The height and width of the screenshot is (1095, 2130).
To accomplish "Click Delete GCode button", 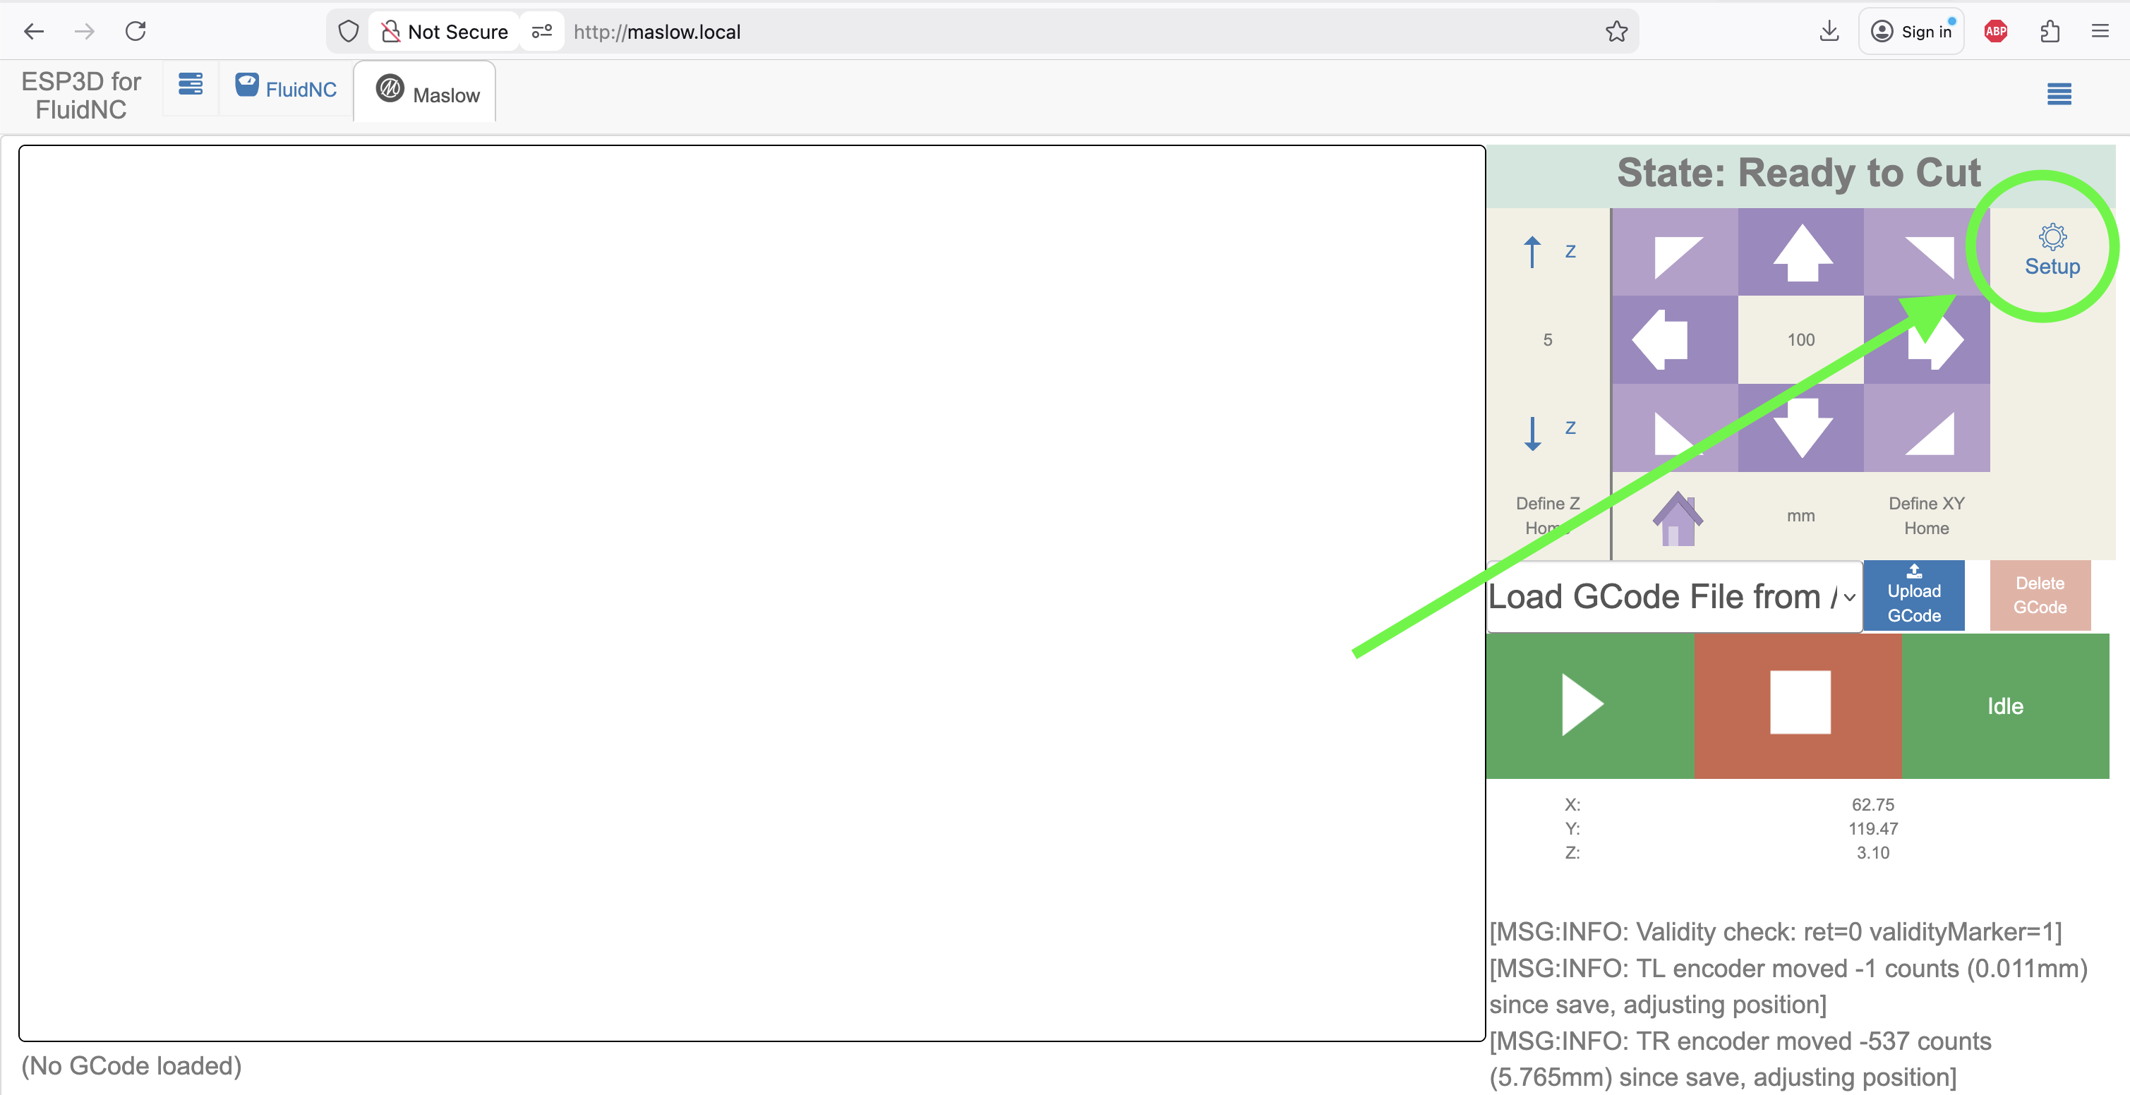I will point(2039,596).
